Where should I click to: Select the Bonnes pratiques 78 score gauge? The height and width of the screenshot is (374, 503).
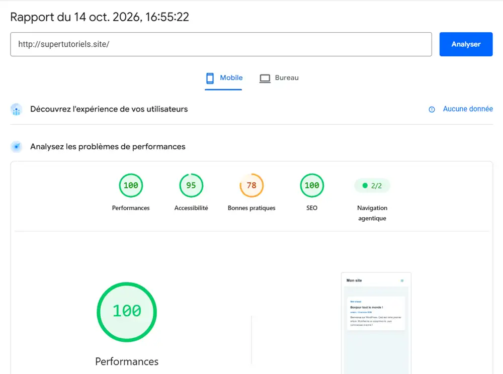click(251, 185)
